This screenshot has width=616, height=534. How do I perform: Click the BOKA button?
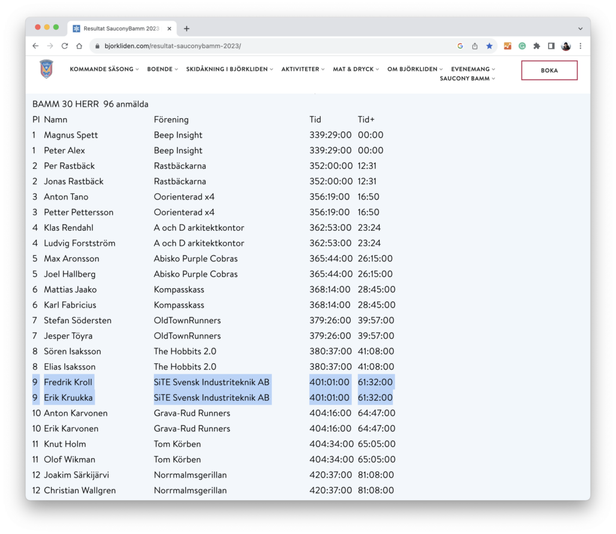pyautogui.click(x=549, y=70)
